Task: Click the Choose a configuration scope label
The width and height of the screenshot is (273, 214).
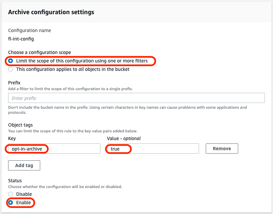Action: click(40, 52)
